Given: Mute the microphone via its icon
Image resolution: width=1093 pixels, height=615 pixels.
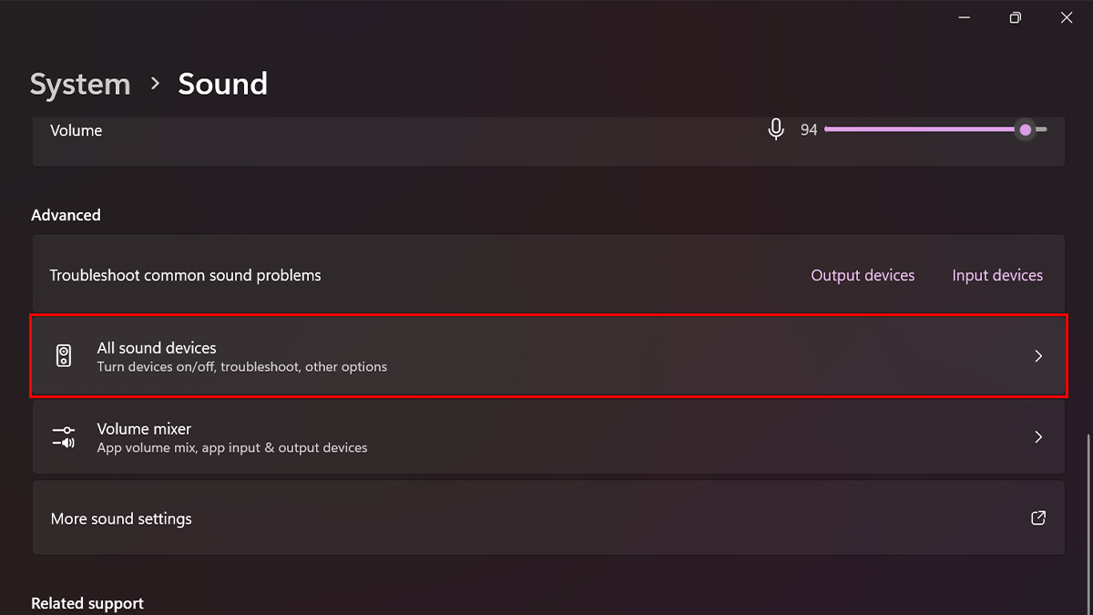Looking at the screenshot, I should pos(776,130).
